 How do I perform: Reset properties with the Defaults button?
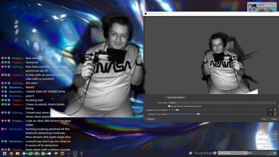click(x=150, y=119)
